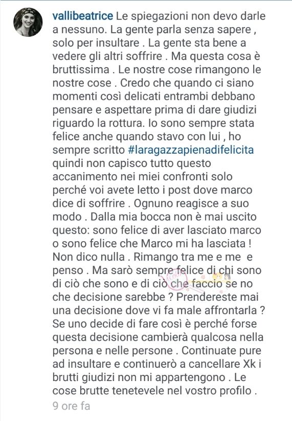Screen dimensions: 292x421
Task: Click the '9 ore fa' timestamp
Action: (71, 406)
